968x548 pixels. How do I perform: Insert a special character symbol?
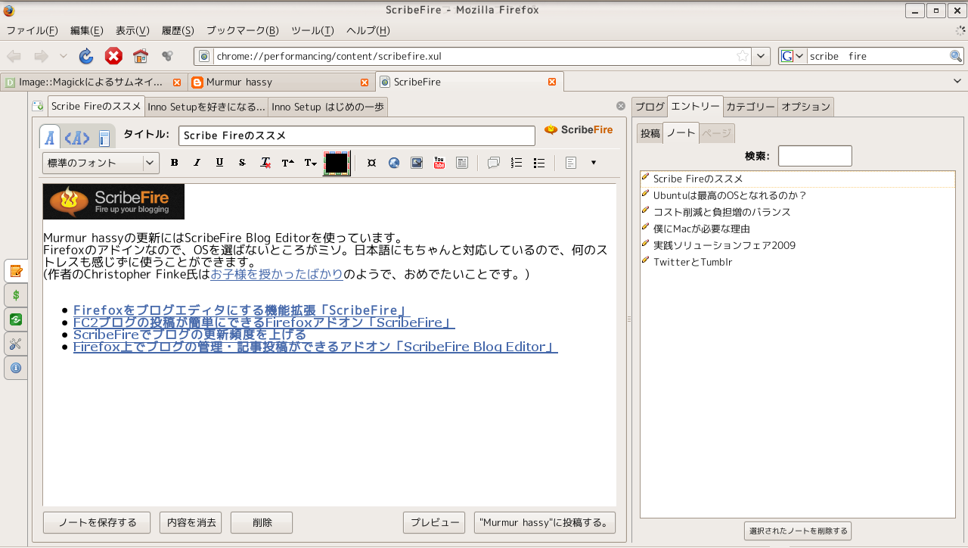[371, 163]
